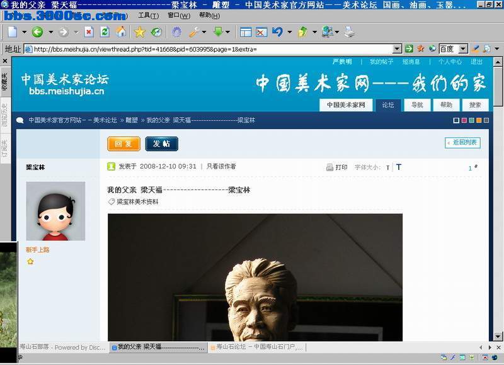Image resolution: width=504 pixels, height=365 pixels.
Task: Select the larger font size T
Action: [399, 167]
